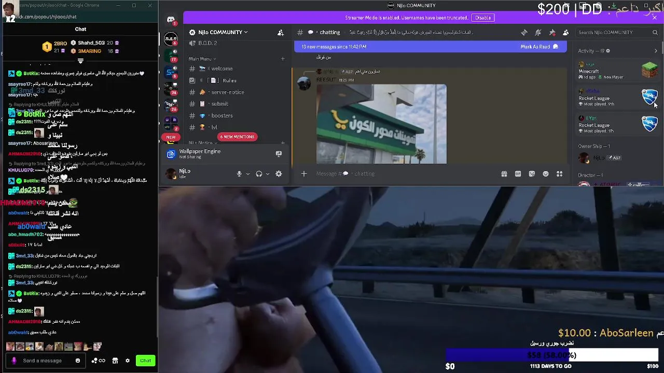Deafen with the Discord headphones button
664x373 pixels.
pos(259,174)
